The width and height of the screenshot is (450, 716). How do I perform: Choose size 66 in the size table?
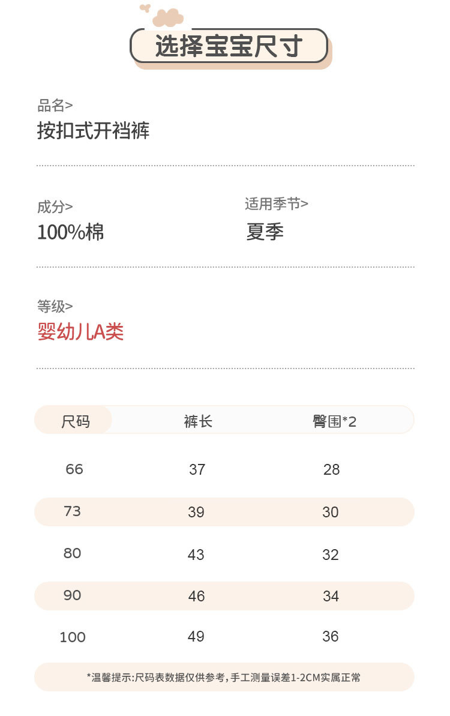tap(74, 469)
